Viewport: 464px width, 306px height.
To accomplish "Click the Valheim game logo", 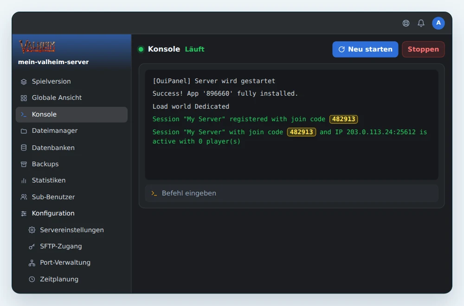I will [38, 46].
